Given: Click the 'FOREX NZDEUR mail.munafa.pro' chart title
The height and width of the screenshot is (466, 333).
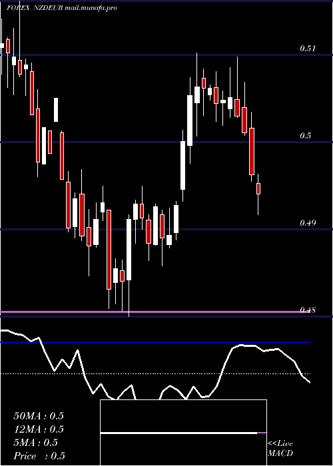Looking at the screenshot, I should 62,8.
